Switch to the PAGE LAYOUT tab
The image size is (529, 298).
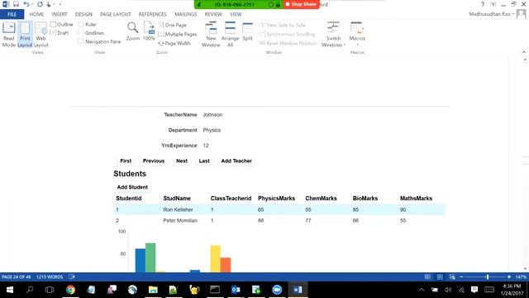click(x=116, y=14)
